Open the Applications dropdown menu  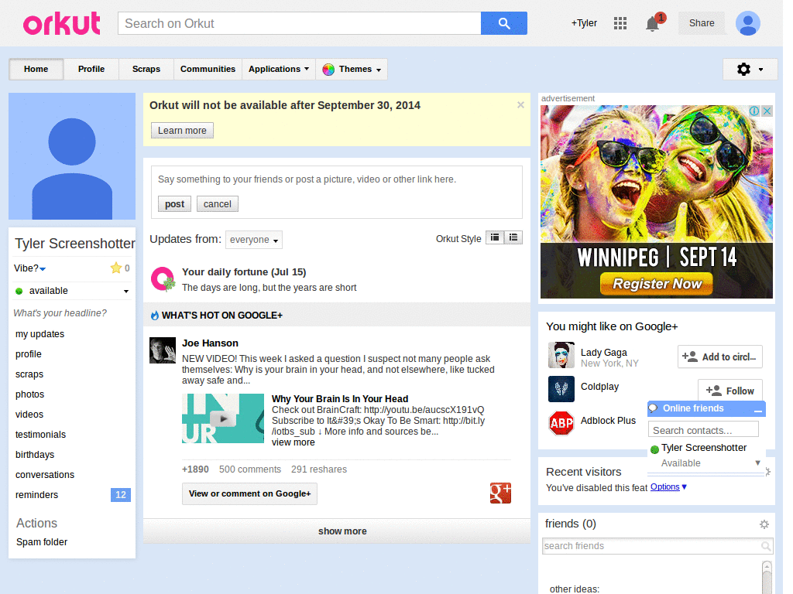pos(278,69)
